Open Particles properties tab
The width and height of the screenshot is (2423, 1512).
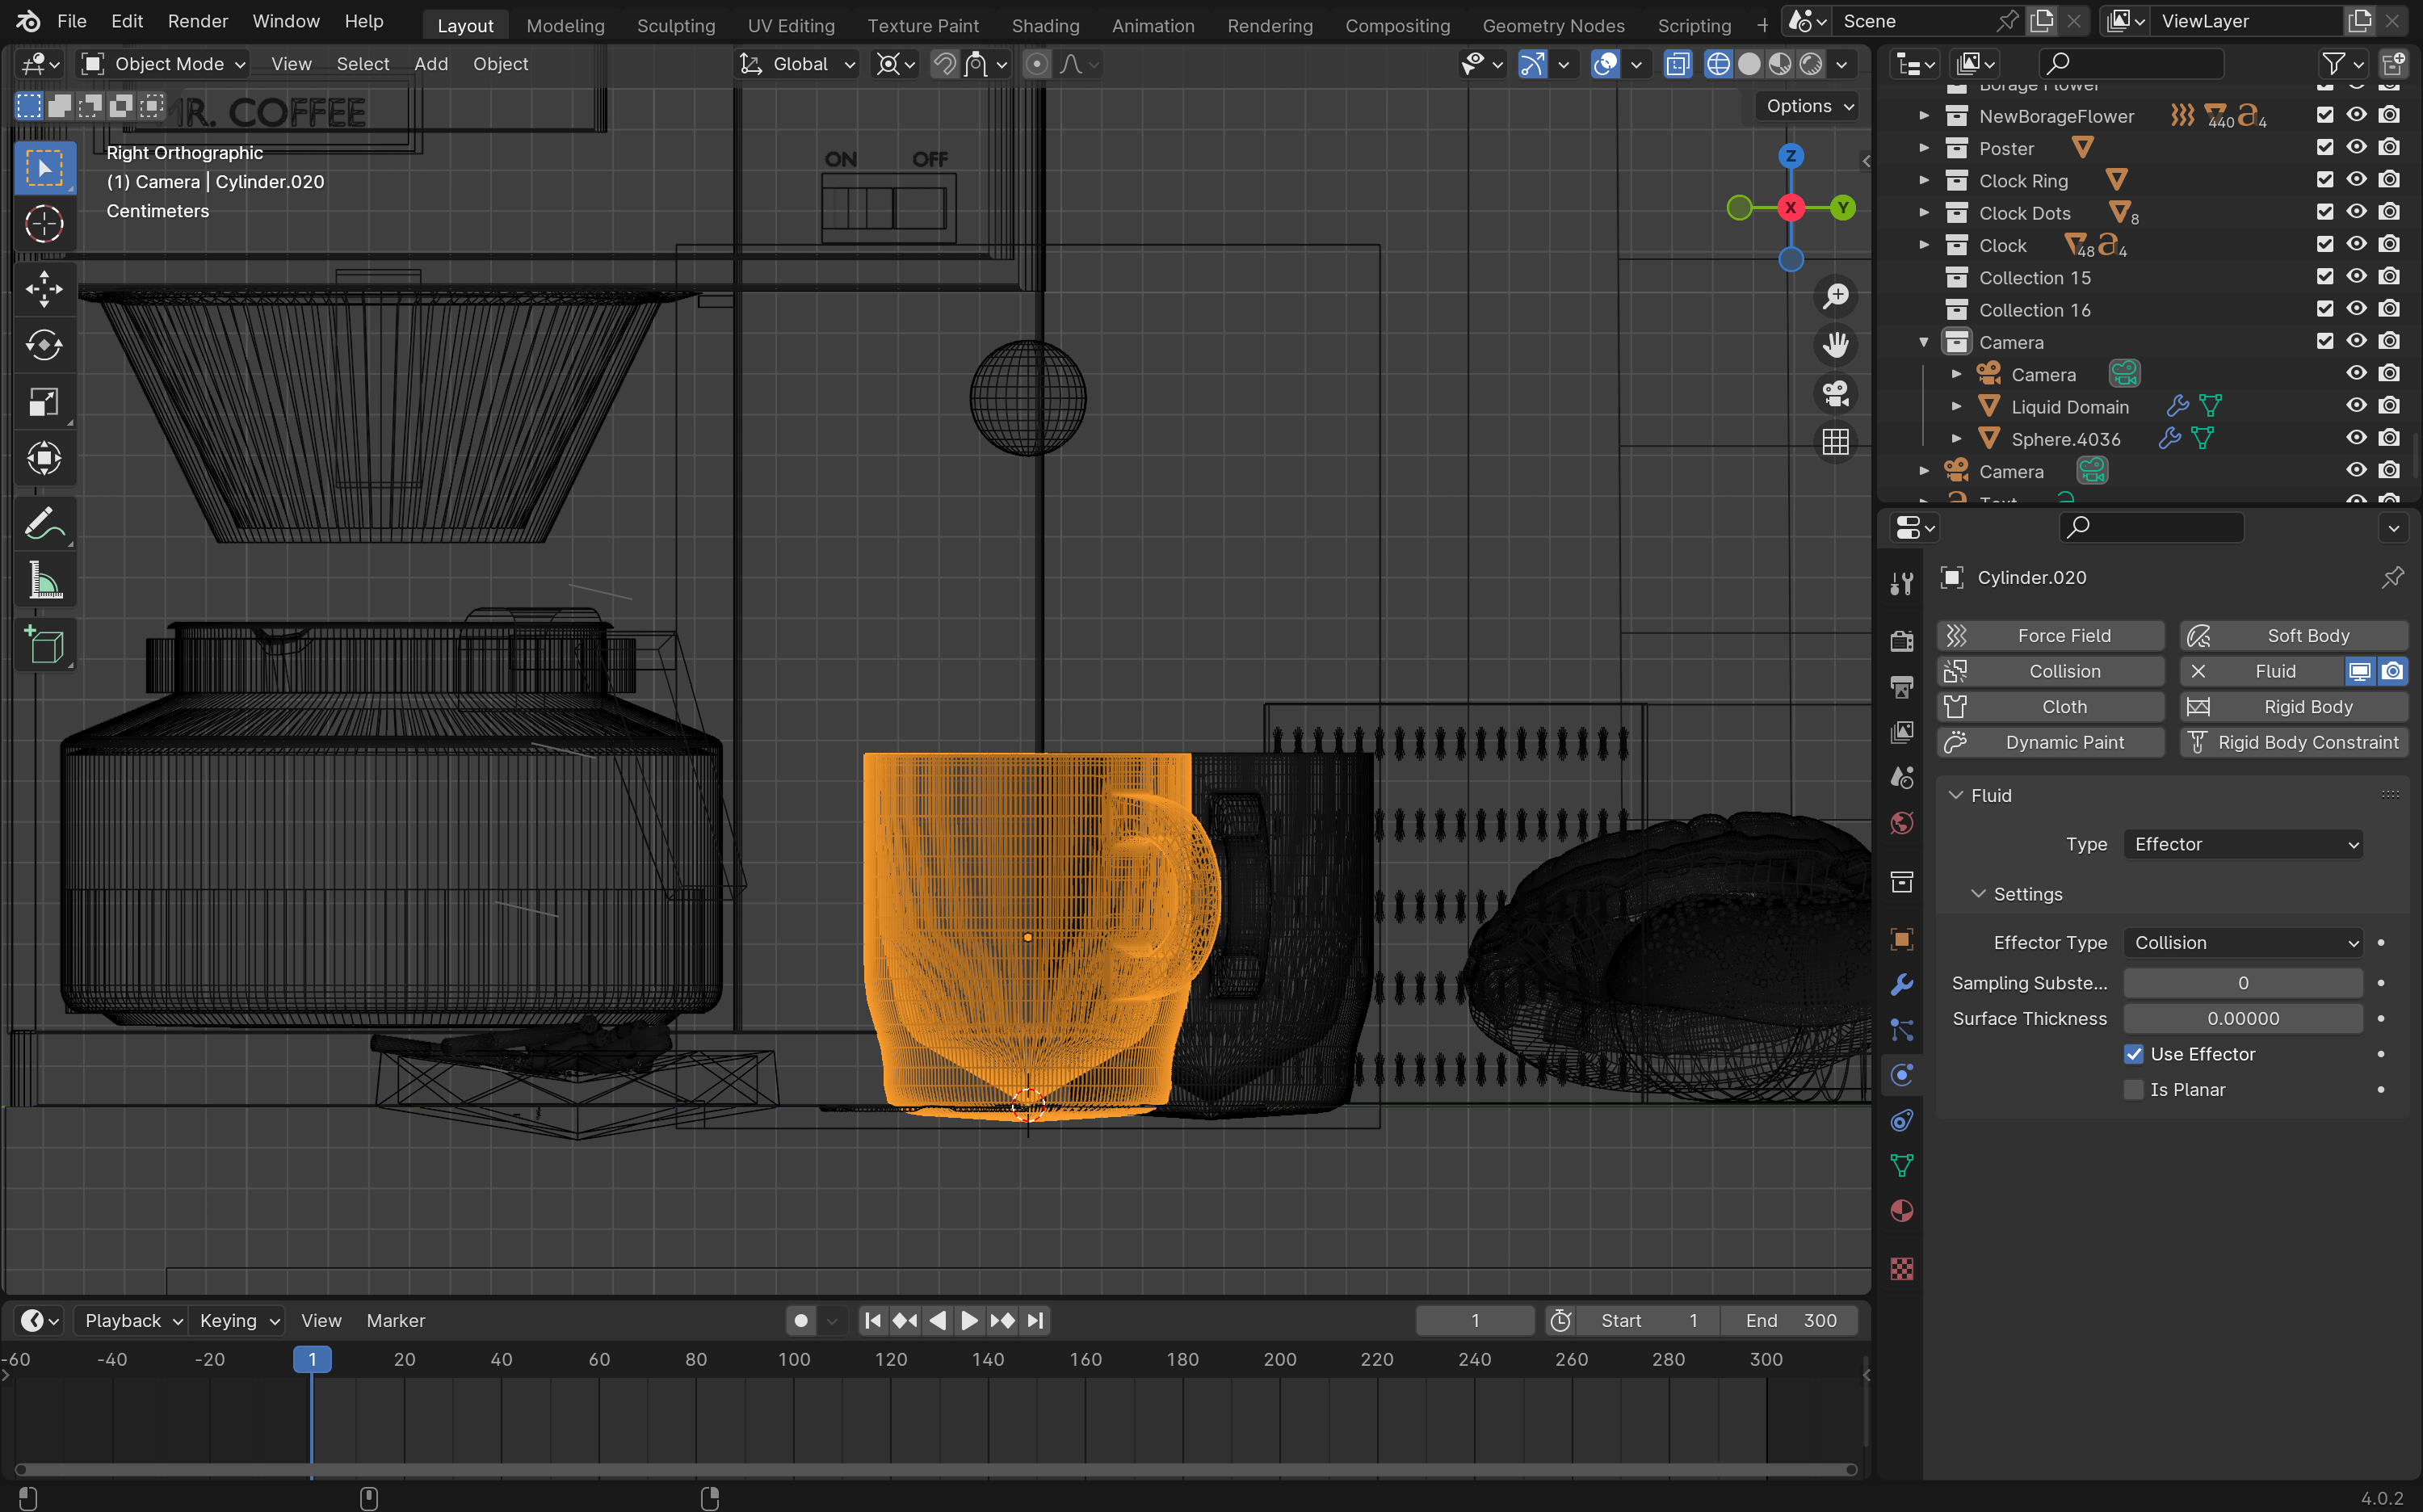click(1902, 1030)
